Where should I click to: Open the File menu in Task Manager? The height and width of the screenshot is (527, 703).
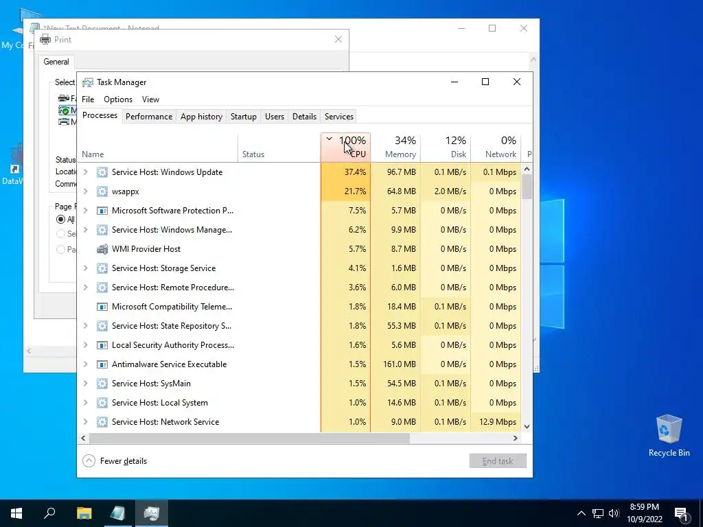click(x=88, y=99)
